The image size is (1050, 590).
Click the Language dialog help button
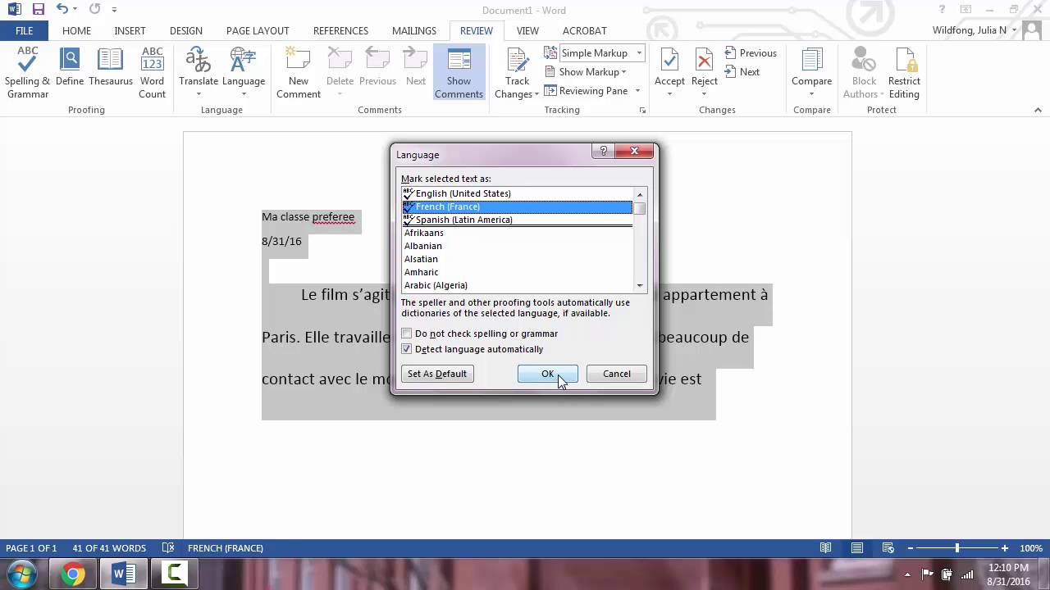pyautogui.click(x=603, y=152)
